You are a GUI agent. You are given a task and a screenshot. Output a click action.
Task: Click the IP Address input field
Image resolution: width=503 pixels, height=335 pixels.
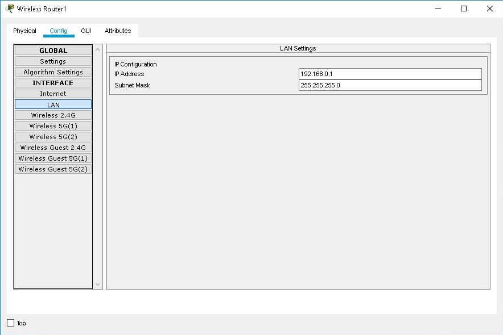click(390, 74)
